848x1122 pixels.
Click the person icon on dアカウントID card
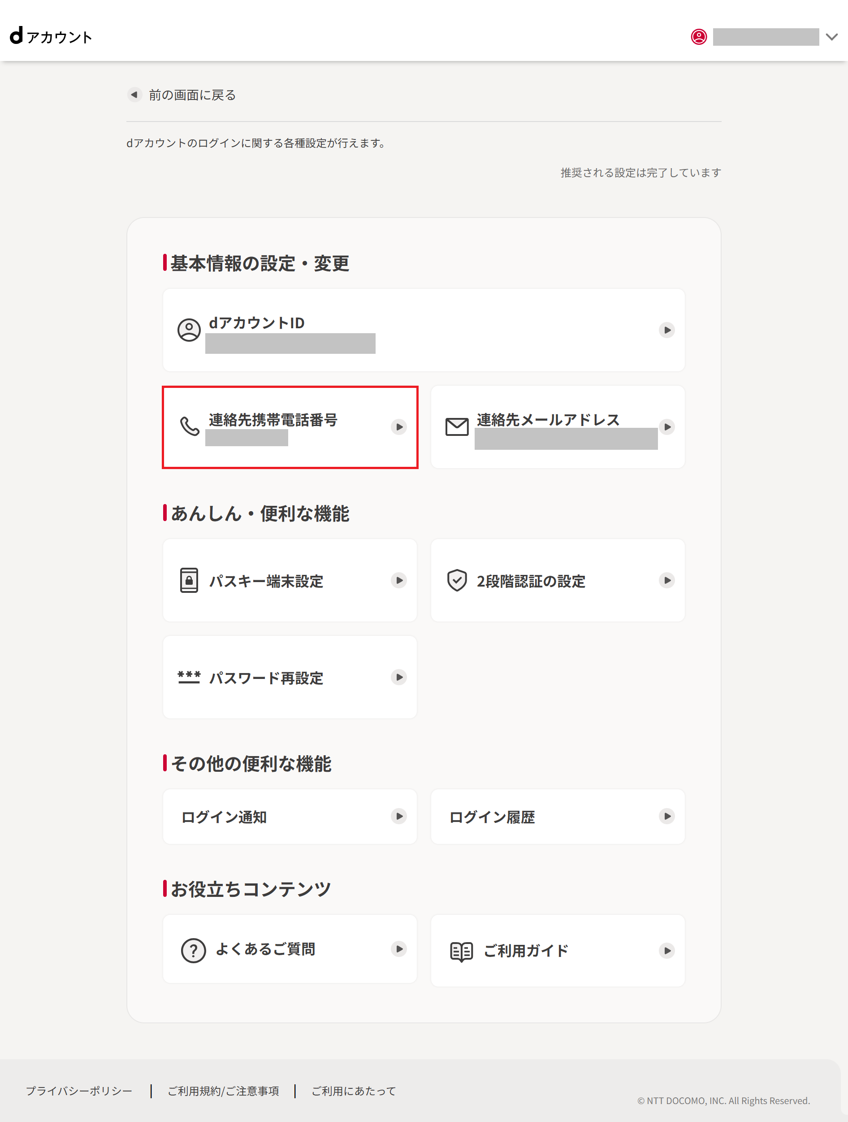(189, 330)
